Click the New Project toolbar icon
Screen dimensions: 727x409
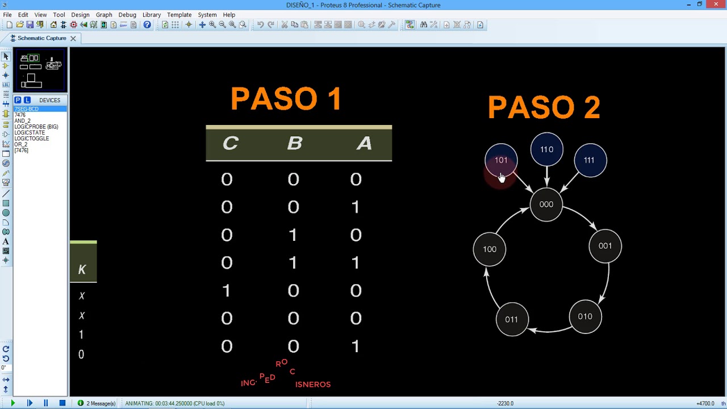[10, 25]
